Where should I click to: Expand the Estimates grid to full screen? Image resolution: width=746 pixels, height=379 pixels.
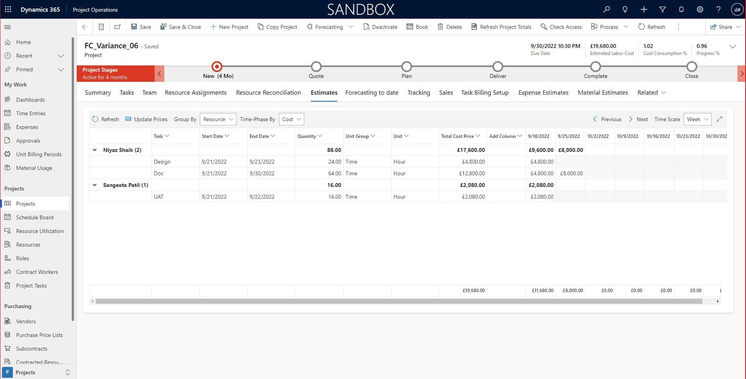click(720, 119)
